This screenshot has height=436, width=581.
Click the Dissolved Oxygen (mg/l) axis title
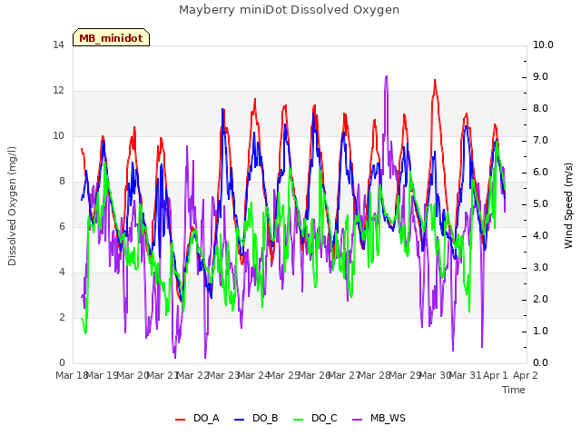point(12,206)
